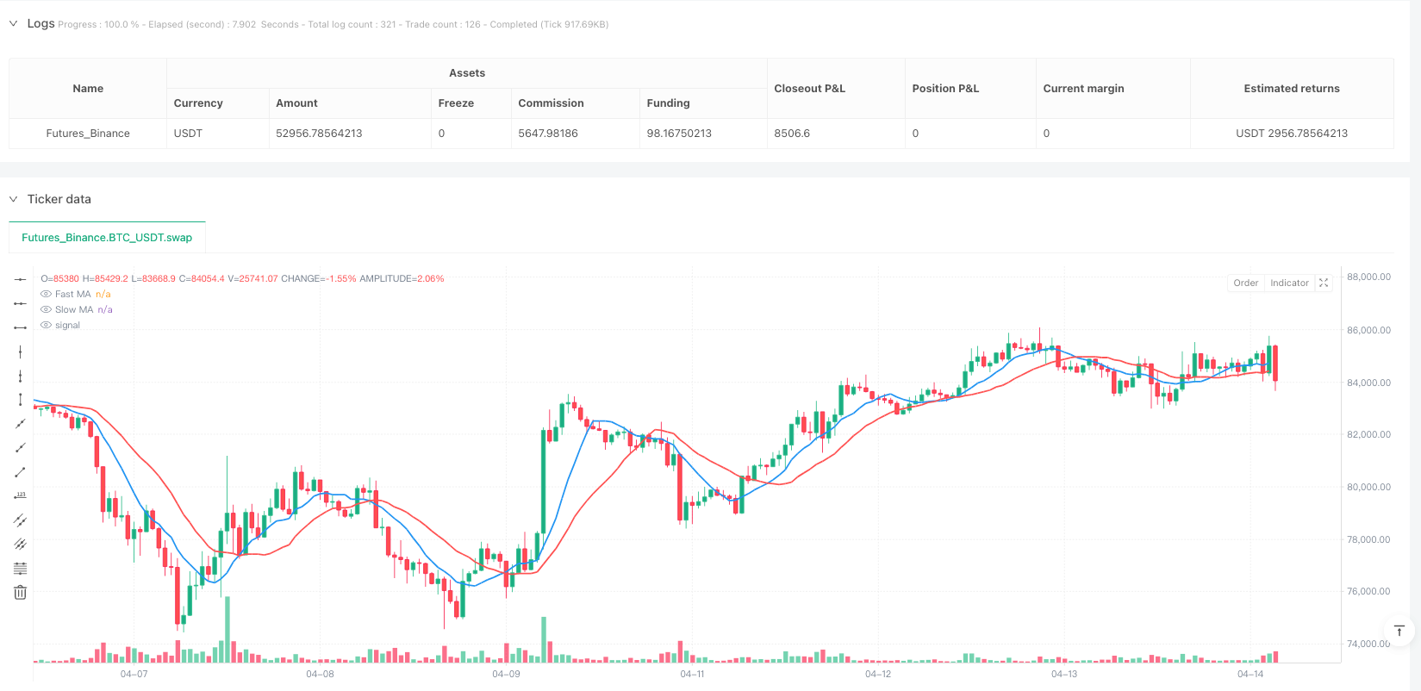Toggle the signal indicator eye icon
Viewport: 1421px width, 691px height.
pos(47,325)
